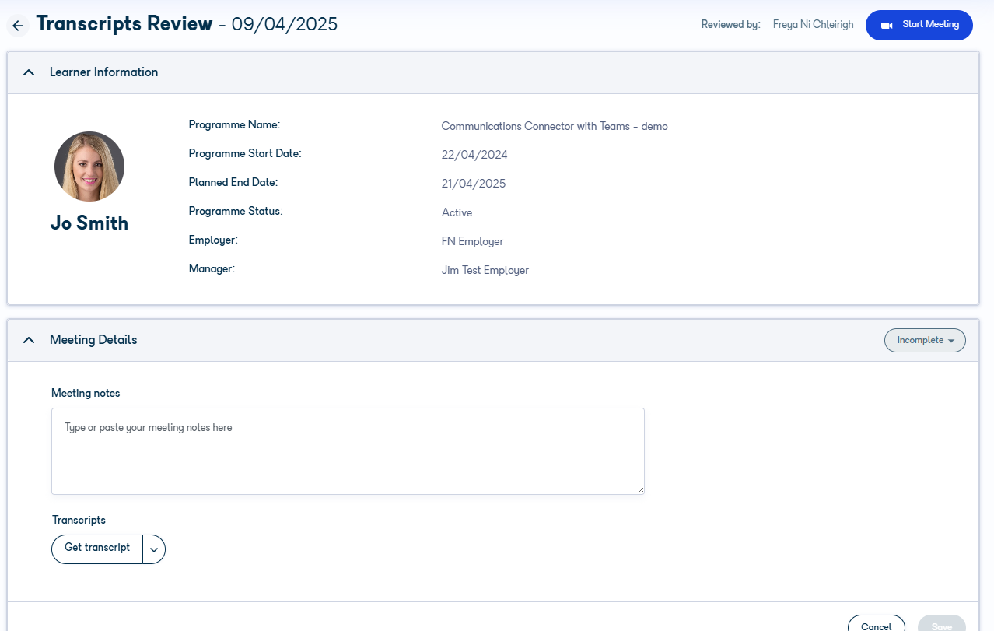Viewport: 994px width, 631px height.
Task: Click the programme name Communications Connector value
Action: pos(555,126)
